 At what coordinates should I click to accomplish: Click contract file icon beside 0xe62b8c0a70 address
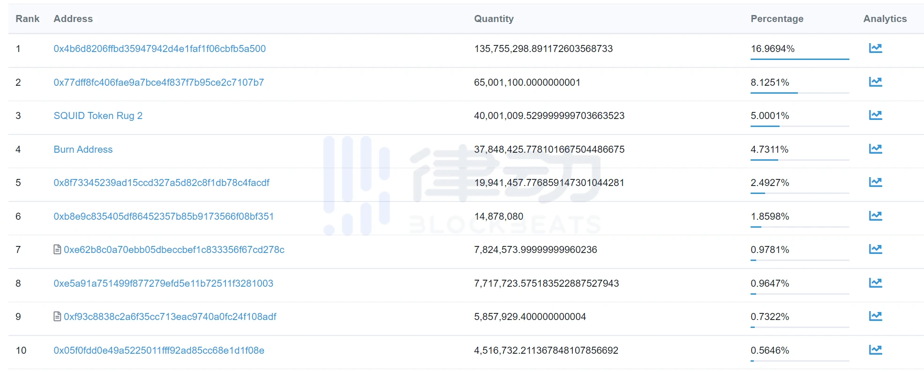[x=57, y=250]
